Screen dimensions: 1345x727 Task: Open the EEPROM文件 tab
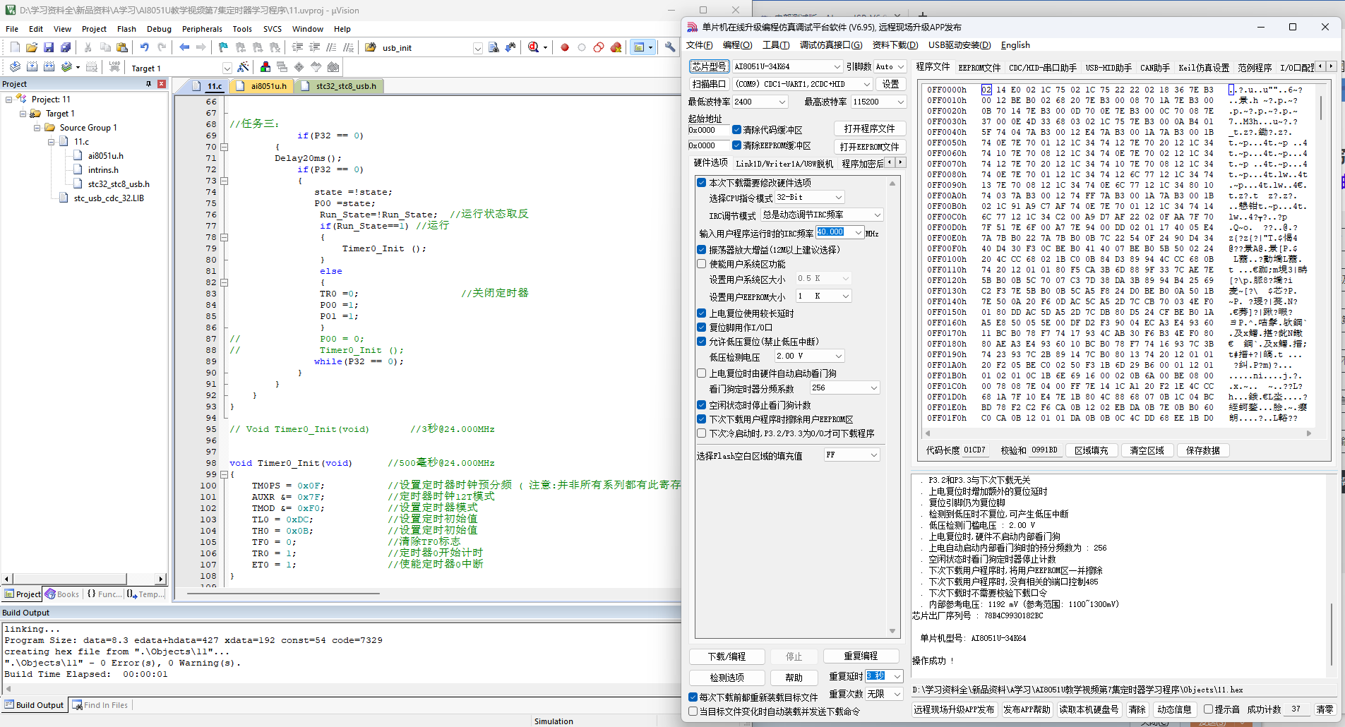tap(979, 68)
